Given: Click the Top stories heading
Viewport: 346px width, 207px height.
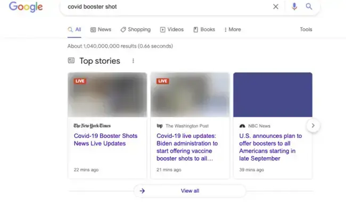Looking at the screenshot, I should pos(100,61).
